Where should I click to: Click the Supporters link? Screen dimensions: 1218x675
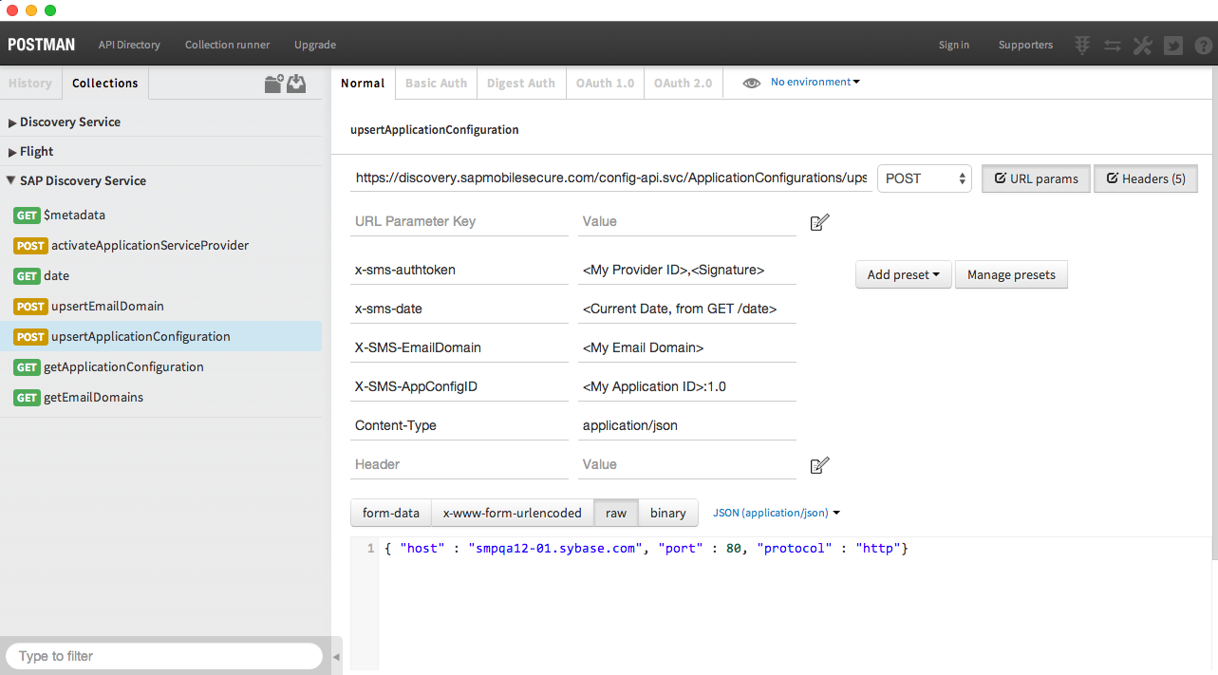coord(1025,45)
